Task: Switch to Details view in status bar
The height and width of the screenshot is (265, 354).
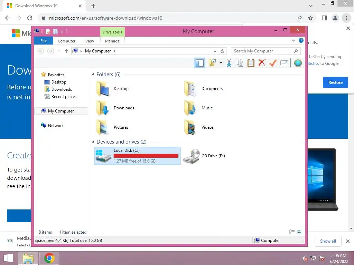Action: pyautogui.click(x=292, y=232)
